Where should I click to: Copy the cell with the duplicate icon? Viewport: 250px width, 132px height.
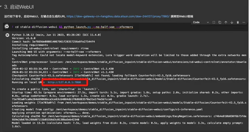click(220, 23)
